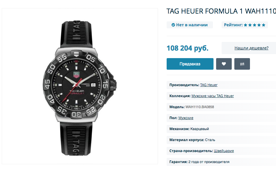This screenshot has width=276, height=170.
Task: Click the checkmark icon beside Нет в наличии
Action: coord(173,25)
